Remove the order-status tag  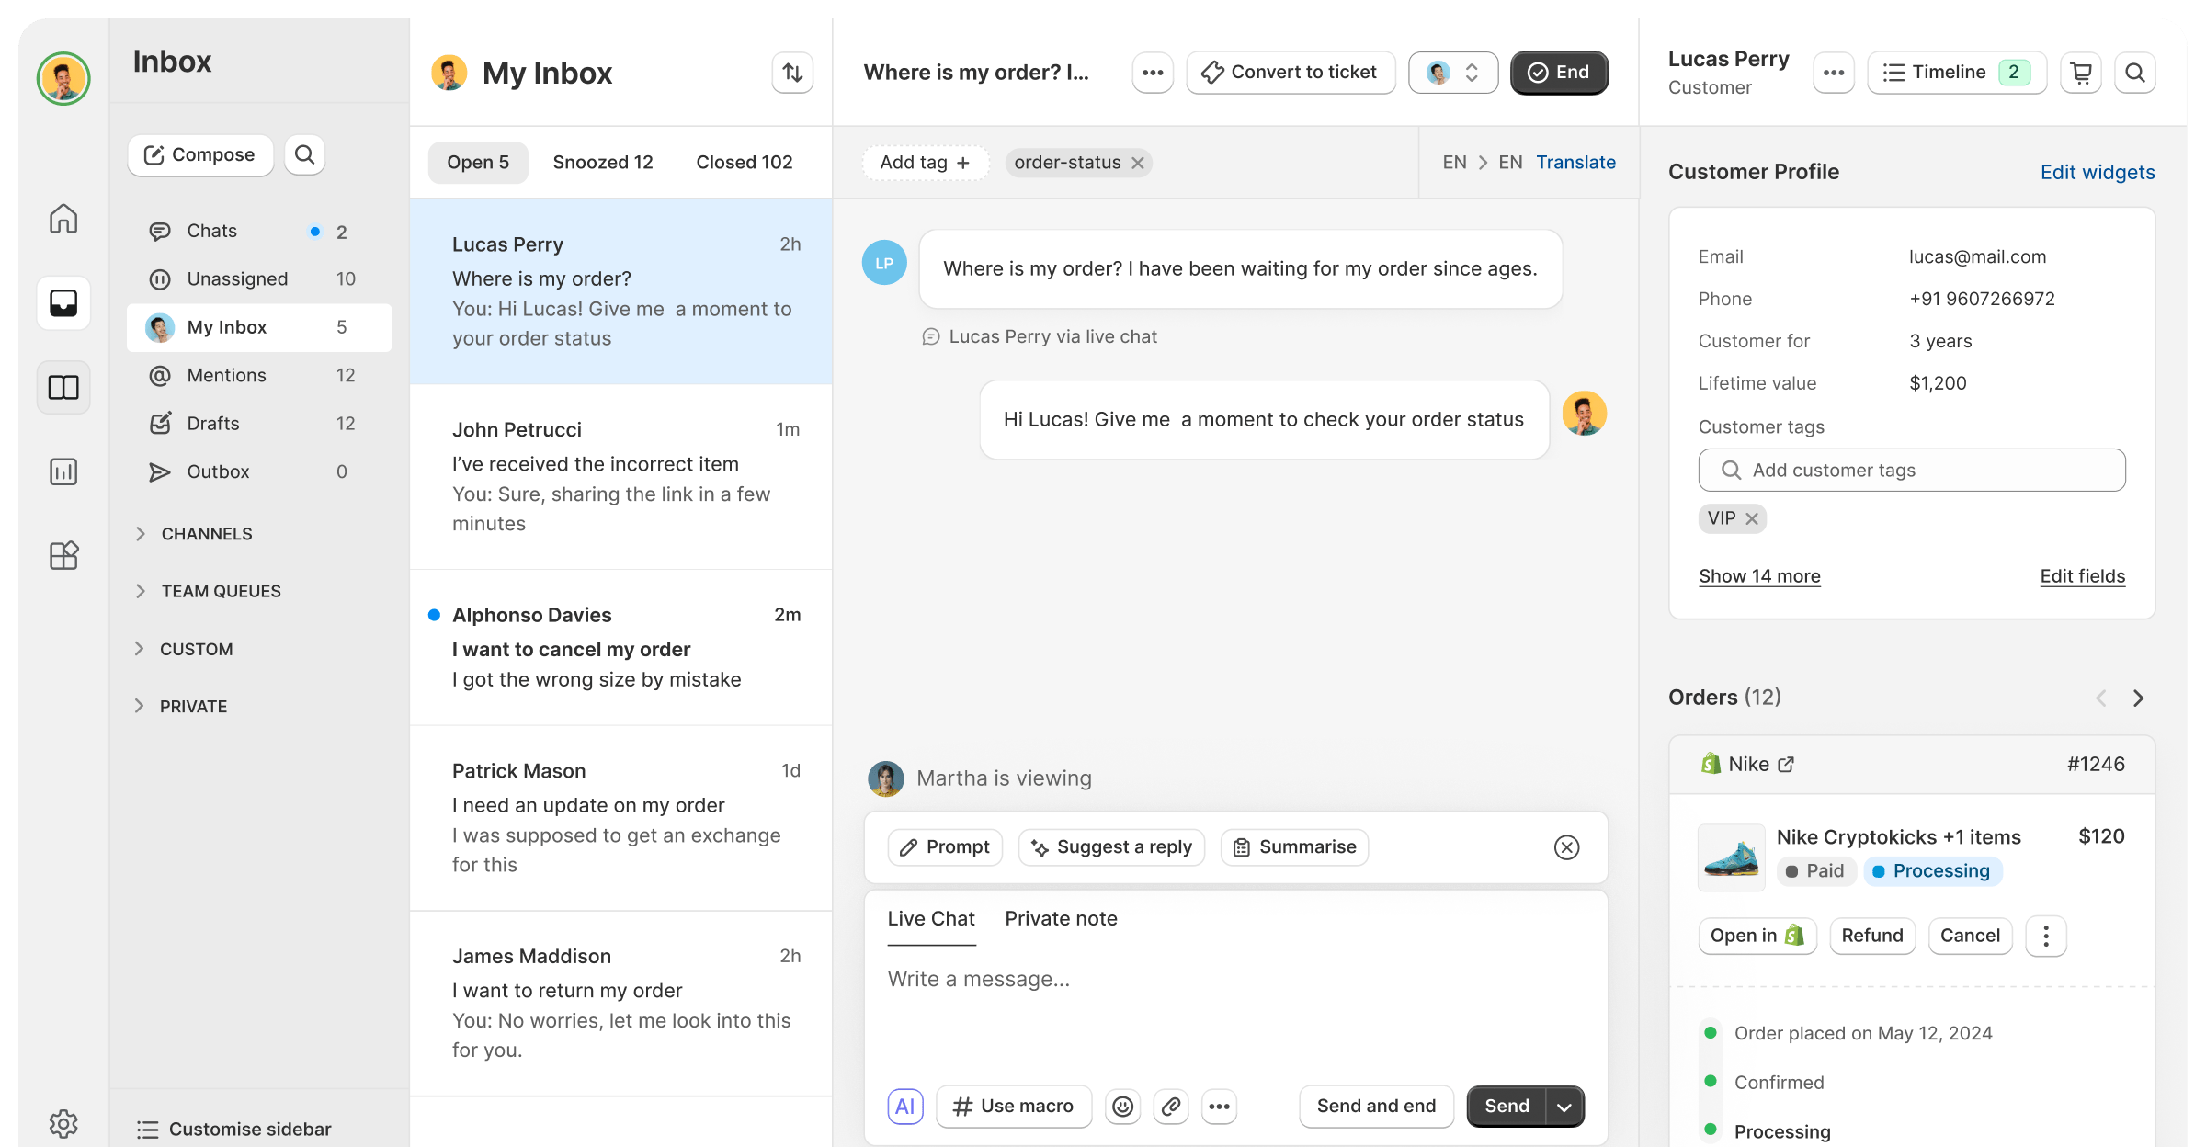point(1138,163)
